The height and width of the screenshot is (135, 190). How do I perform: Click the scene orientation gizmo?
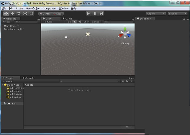[125, 35]
